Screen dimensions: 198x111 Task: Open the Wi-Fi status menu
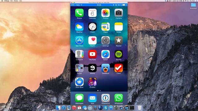[x=186, y=1]
